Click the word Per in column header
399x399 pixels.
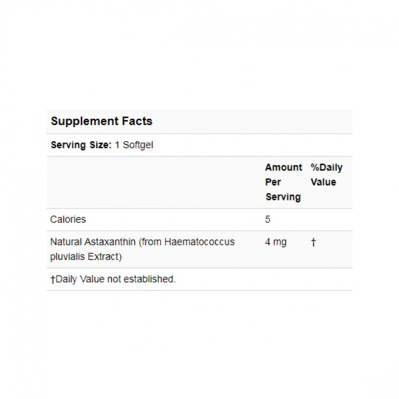[x=272, y=182]
